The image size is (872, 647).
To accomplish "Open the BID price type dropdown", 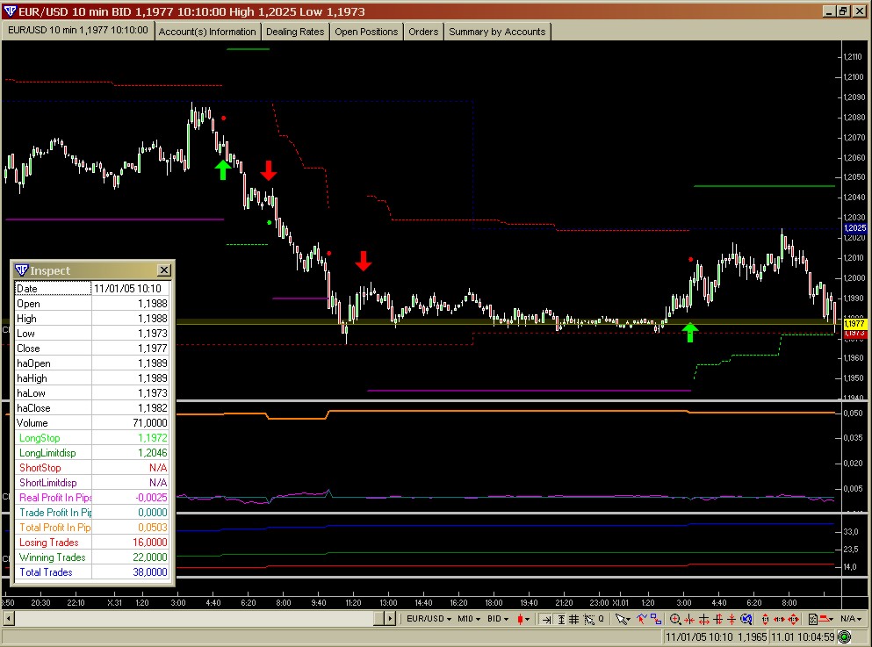I will [x=498, y=619].
